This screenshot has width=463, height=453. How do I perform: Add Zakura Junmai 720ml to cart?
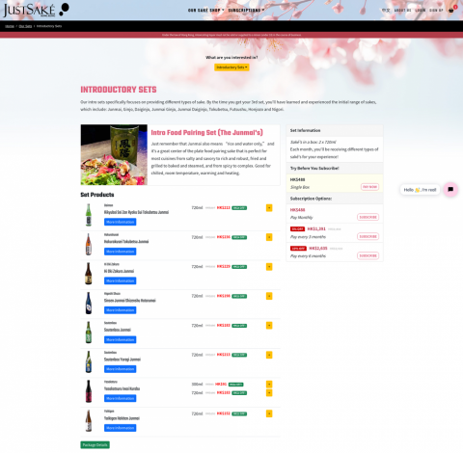click(269, 267)
